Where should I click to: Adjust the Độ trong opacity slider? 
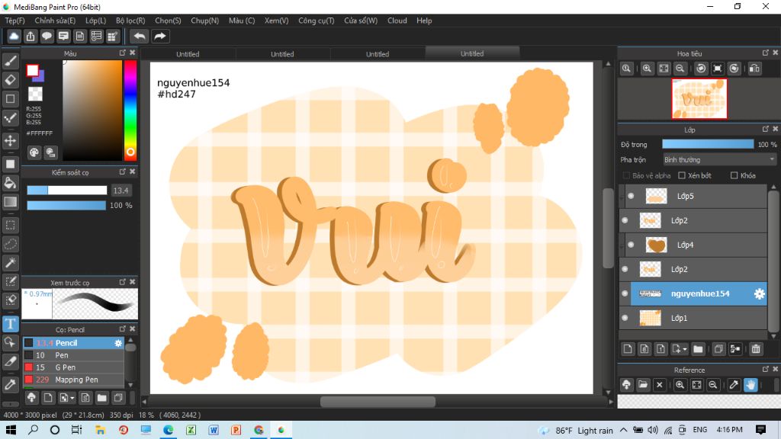pyautogui.click(x=708, y=144)
